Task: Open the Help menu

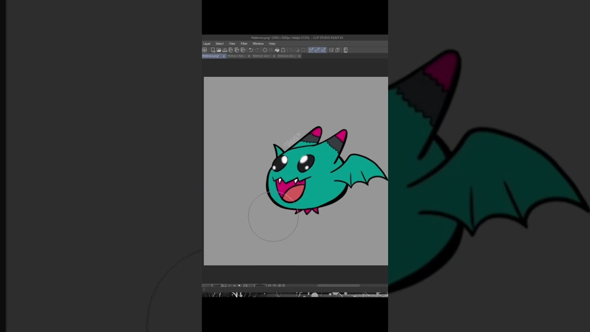Action: point(272,43)
